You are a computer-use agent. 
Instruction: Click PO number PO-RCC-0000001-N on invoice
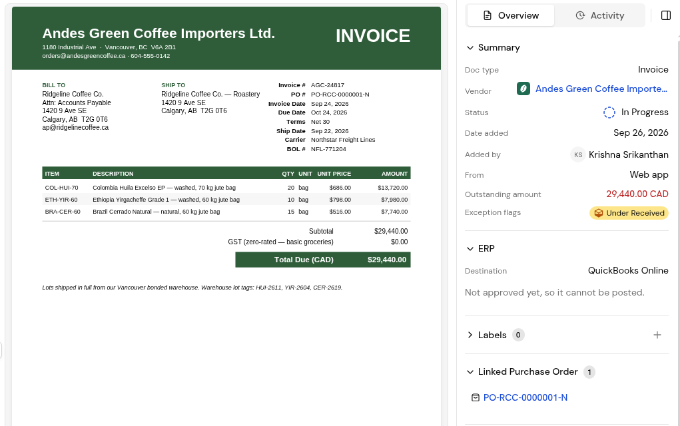point(340,95)
